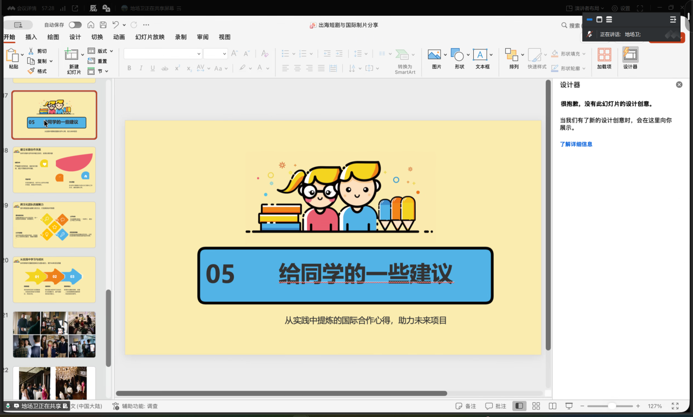This screenshot has width=693, height=417.
Task: Click the 新建幻灯片 new slide icon
Action: (71, 58)
